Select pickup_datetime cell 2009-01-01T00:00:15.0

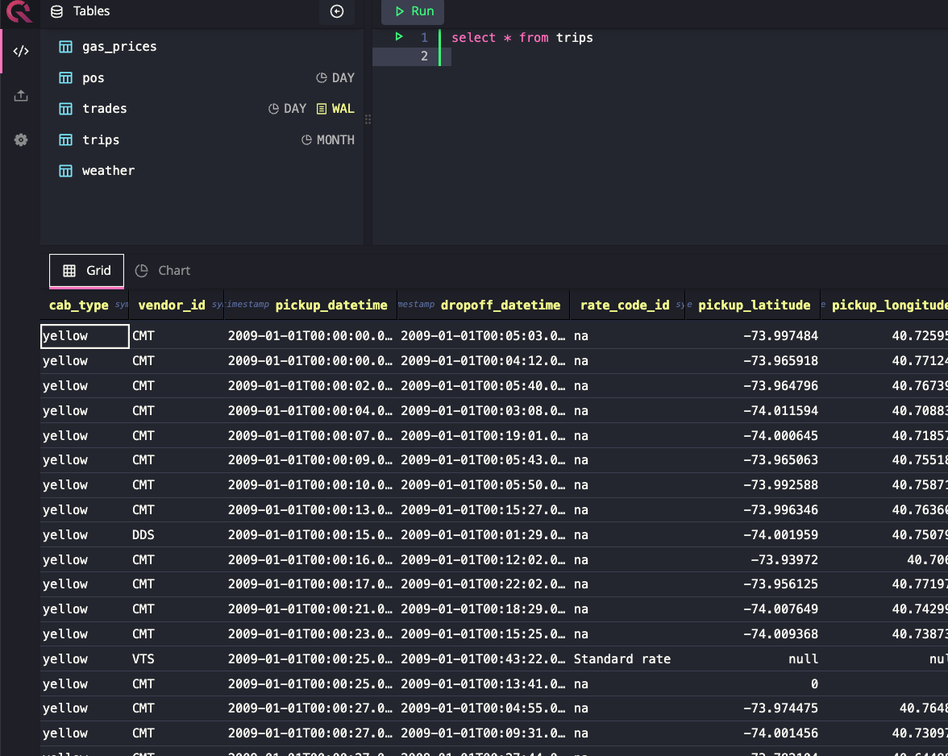pyautogui.click(x=310, y=535)
